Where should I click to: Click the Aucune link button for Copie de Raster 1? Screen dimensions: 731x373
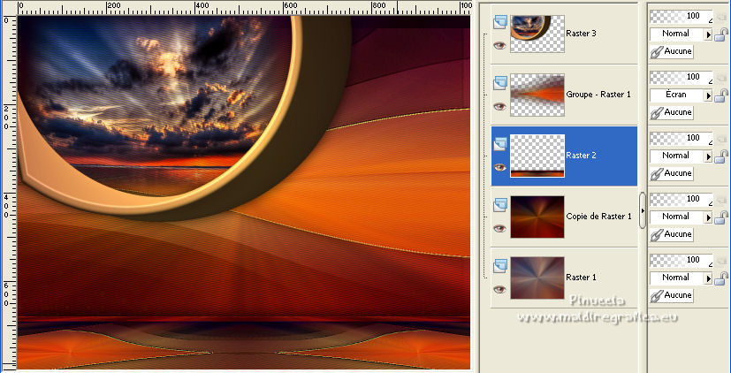pos(672,234)
